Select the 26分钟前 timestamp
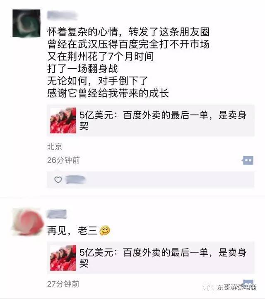Image resolution: width=265 pixels, height=299 pixels. pos(63,160)
